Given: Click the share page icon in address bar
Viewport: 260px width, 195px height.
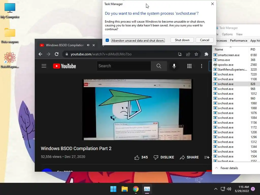Looking at the screenshot, I should click(x=188, y=54).
